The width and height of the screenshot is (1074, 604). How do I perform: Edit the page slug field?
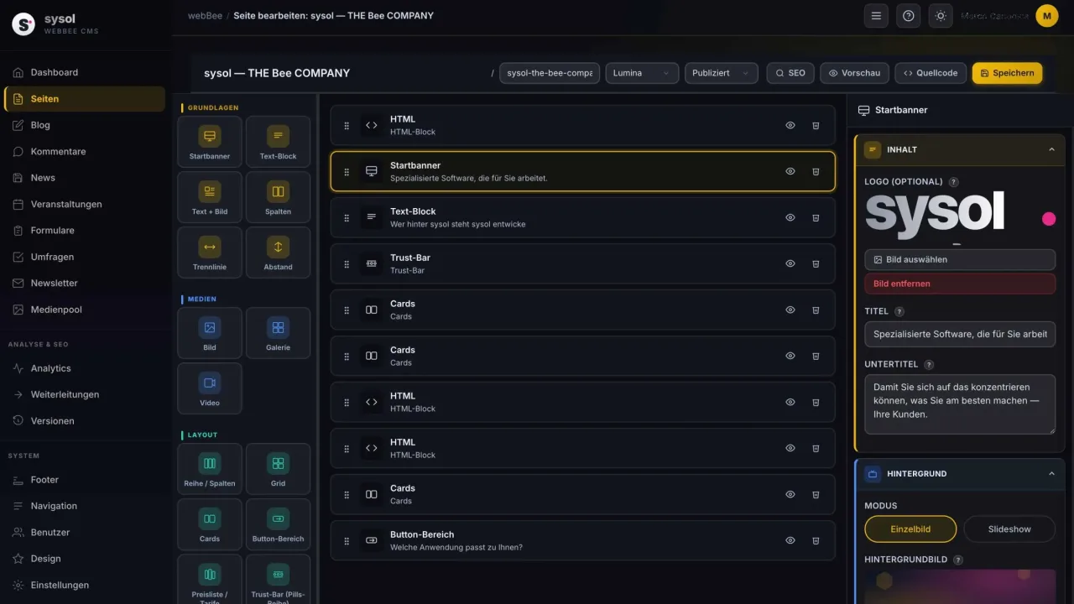click(x=550, y=73)
